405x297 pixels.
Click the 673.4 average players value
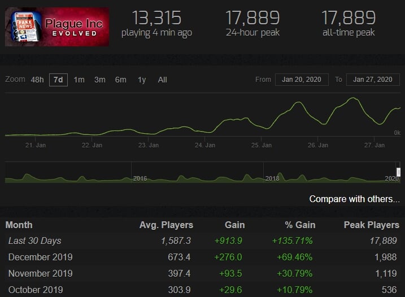pos(179,257)
